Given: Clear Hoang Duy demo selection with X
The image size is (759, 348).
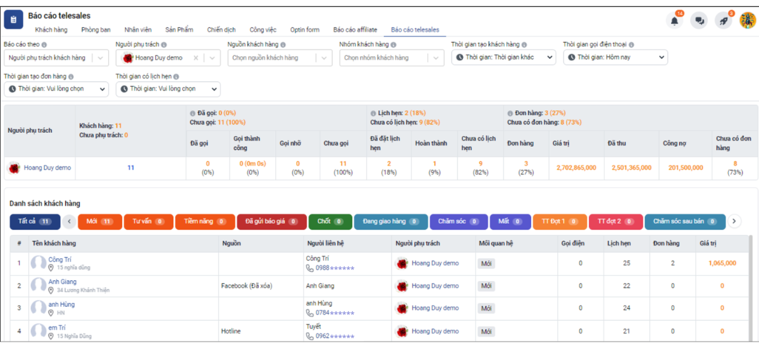Looking at the screenshot, I should tap(196, 58).
